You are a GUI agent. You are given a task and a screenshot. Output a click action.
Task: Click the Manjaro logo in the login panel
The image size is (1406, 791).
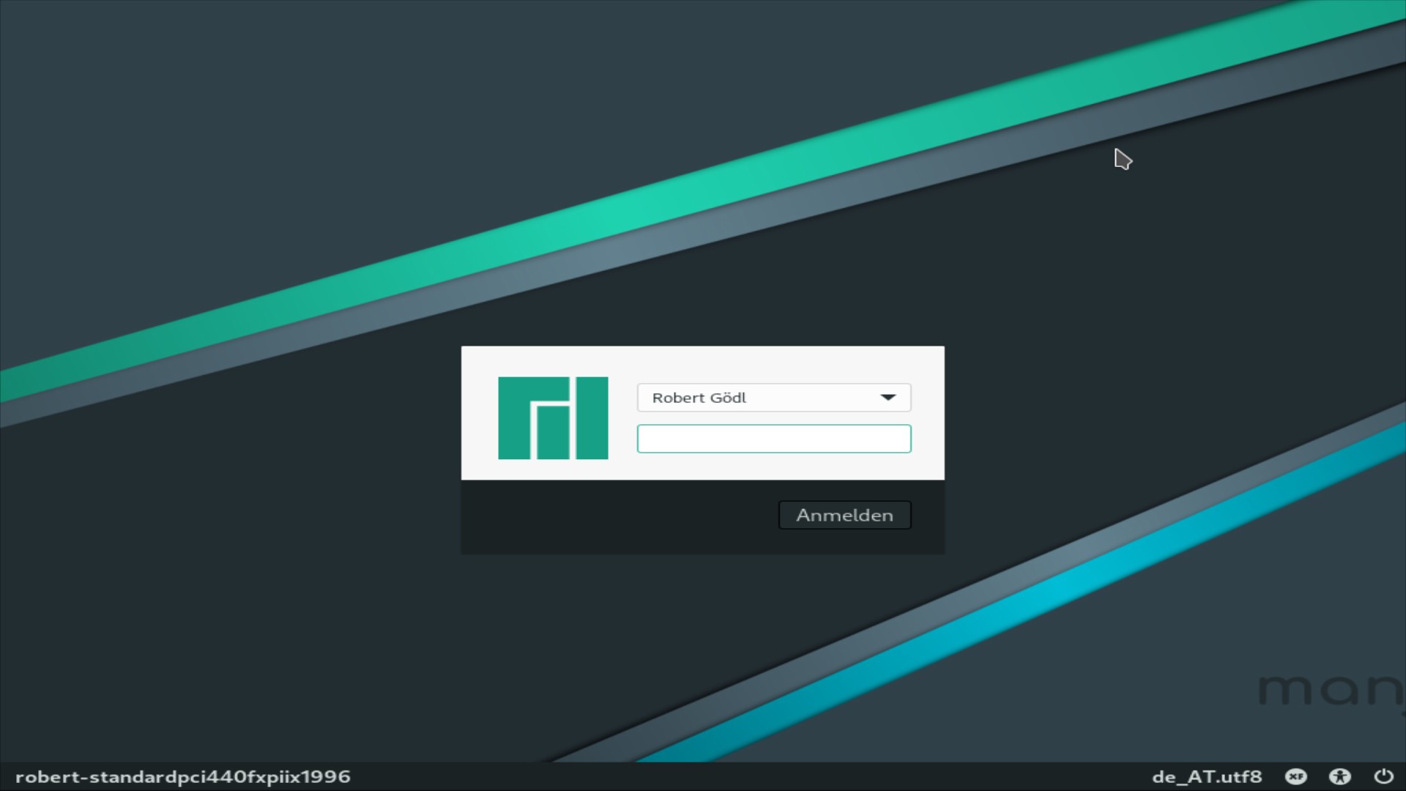coord(554,417)
